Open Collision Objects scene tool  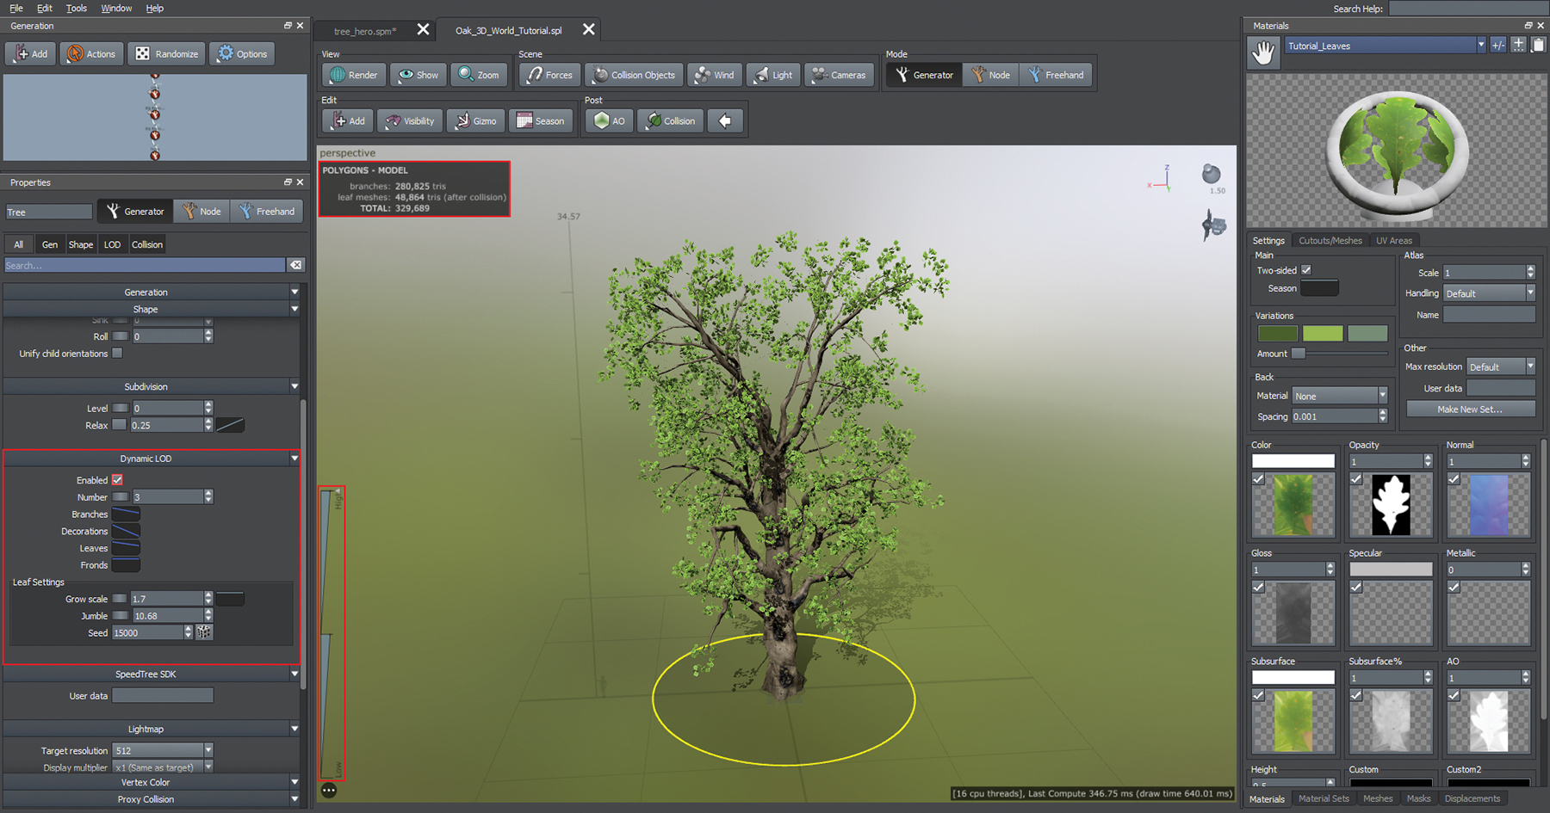pyautogui.click(x=635, y=75)
